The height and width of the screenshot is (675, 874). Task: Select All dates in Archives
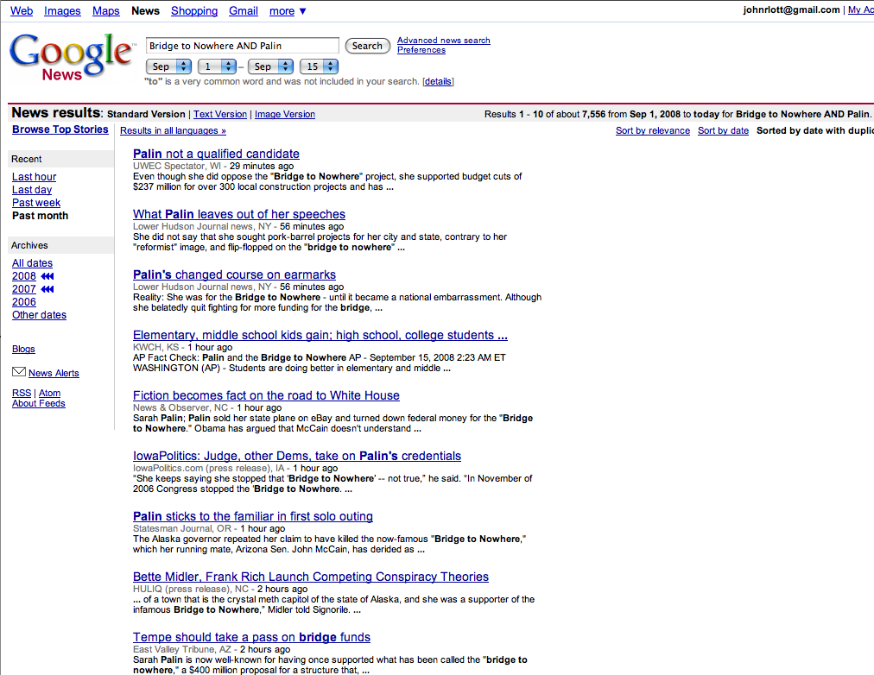(x=32, y=263)
